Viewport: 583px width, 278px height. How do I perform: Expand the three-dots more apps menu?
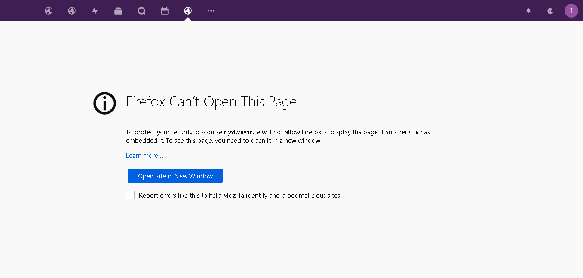tap(211, 11)
